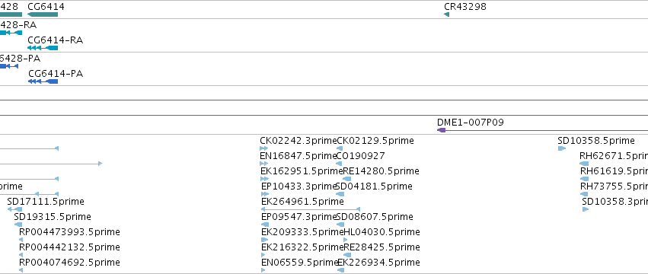The height and width of the screenshot is (274, 648).
Task: Click the RH62671.5prime EST glyph
Action: click(x=584, y=164)
